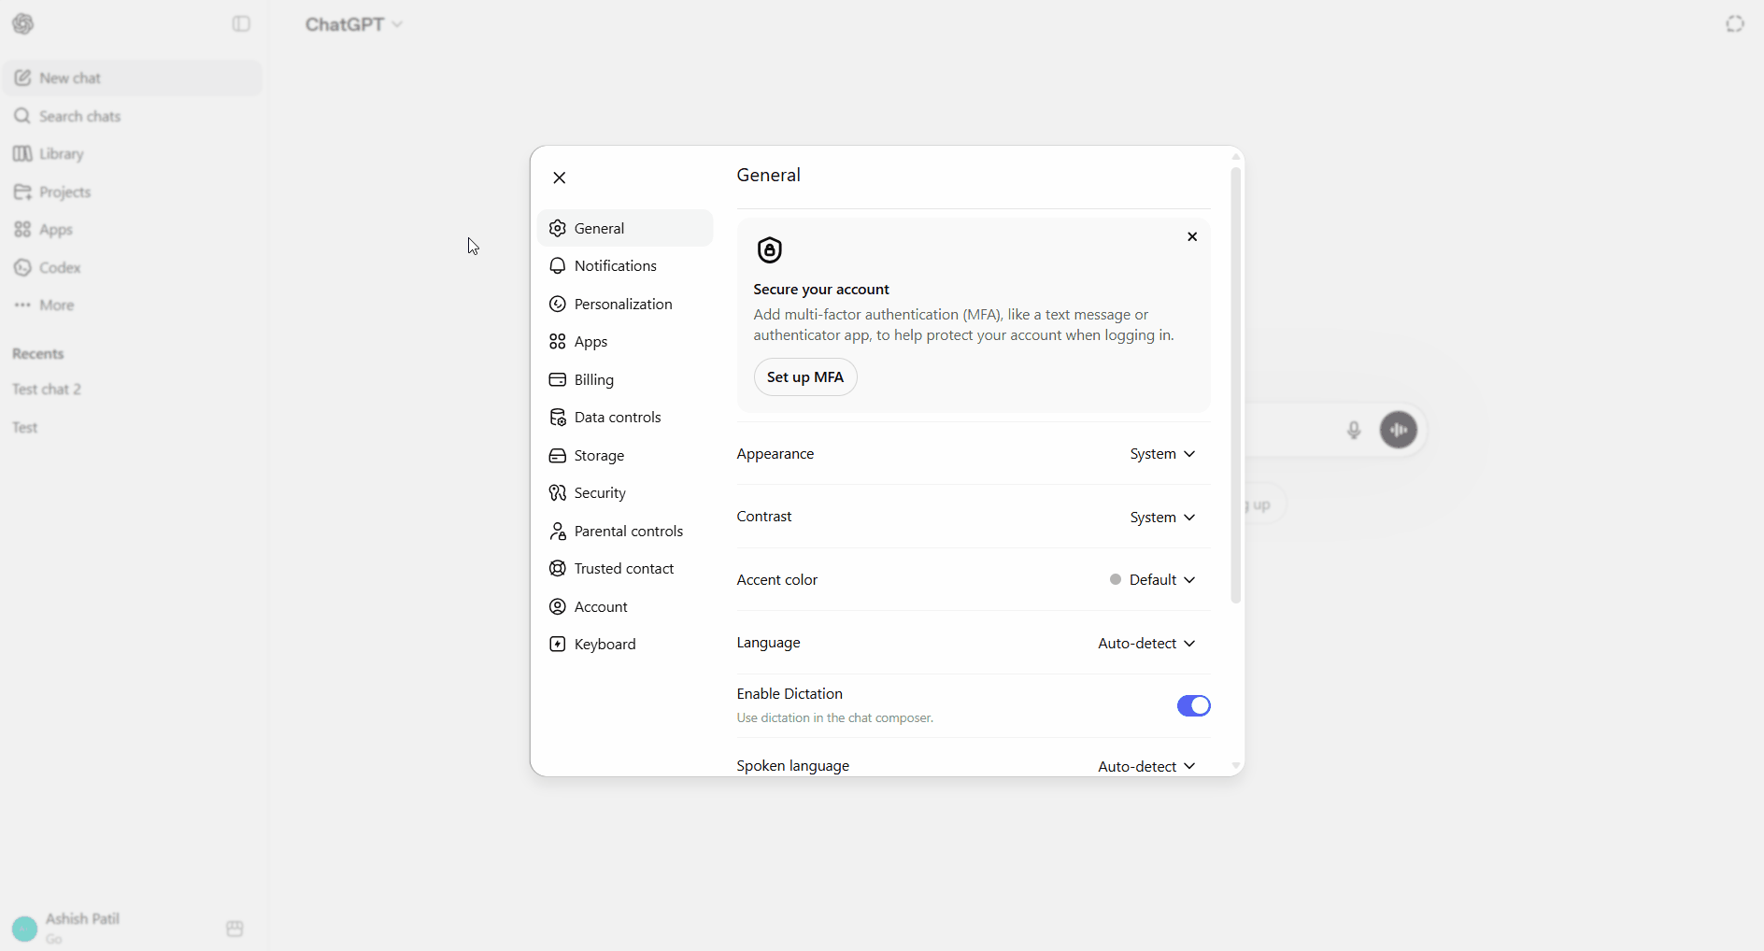Open the temporary chat icon in the top right
Viewport: 1764px width, 951px height.
pos(1735,24)
